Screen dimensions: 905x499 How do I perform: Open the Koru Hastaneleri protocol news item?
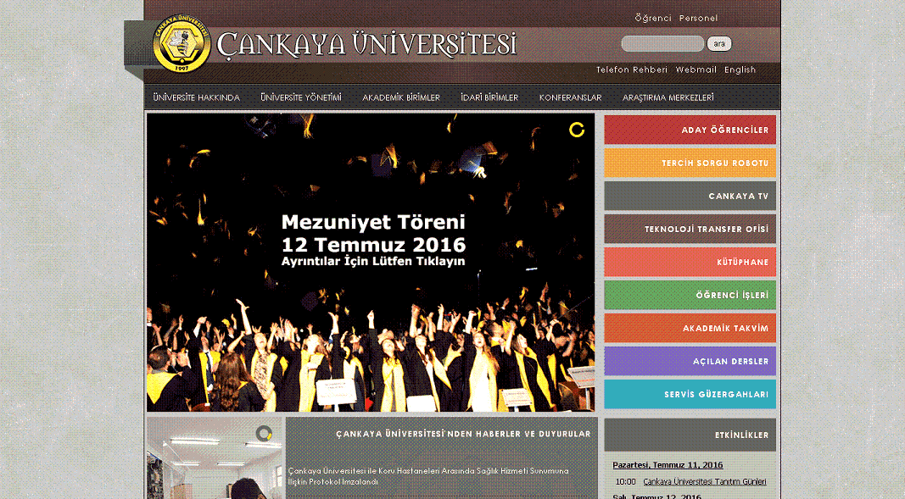(x=428, y=476)
